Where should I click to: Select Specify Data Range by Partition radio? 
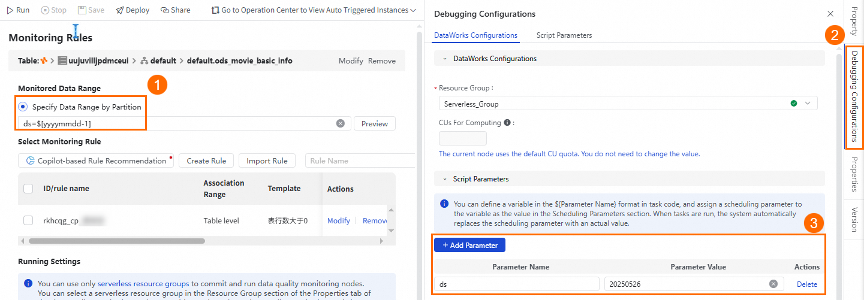pyautogui.click(x=23, y=107)
